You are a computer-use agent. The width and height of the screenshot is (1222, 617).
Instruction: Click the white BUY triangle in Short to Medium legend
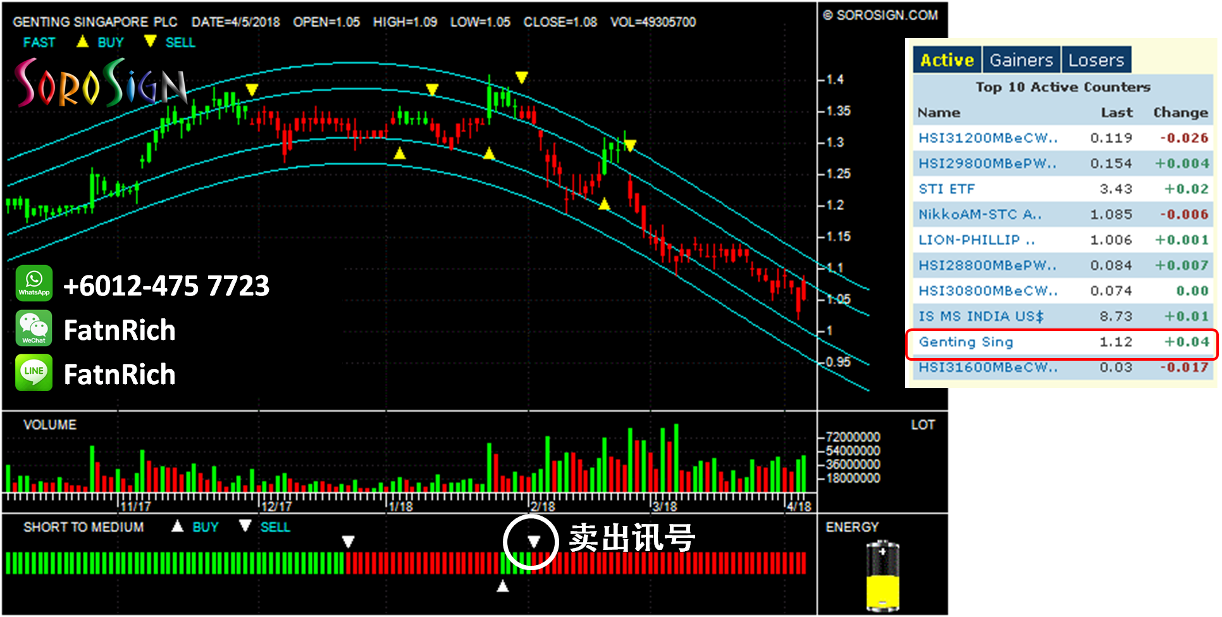coord(178,526)
